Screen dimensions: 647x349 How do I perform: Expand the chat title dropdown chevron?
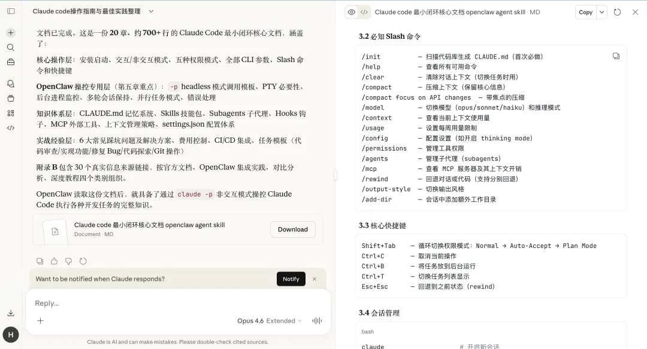point(151,11)
